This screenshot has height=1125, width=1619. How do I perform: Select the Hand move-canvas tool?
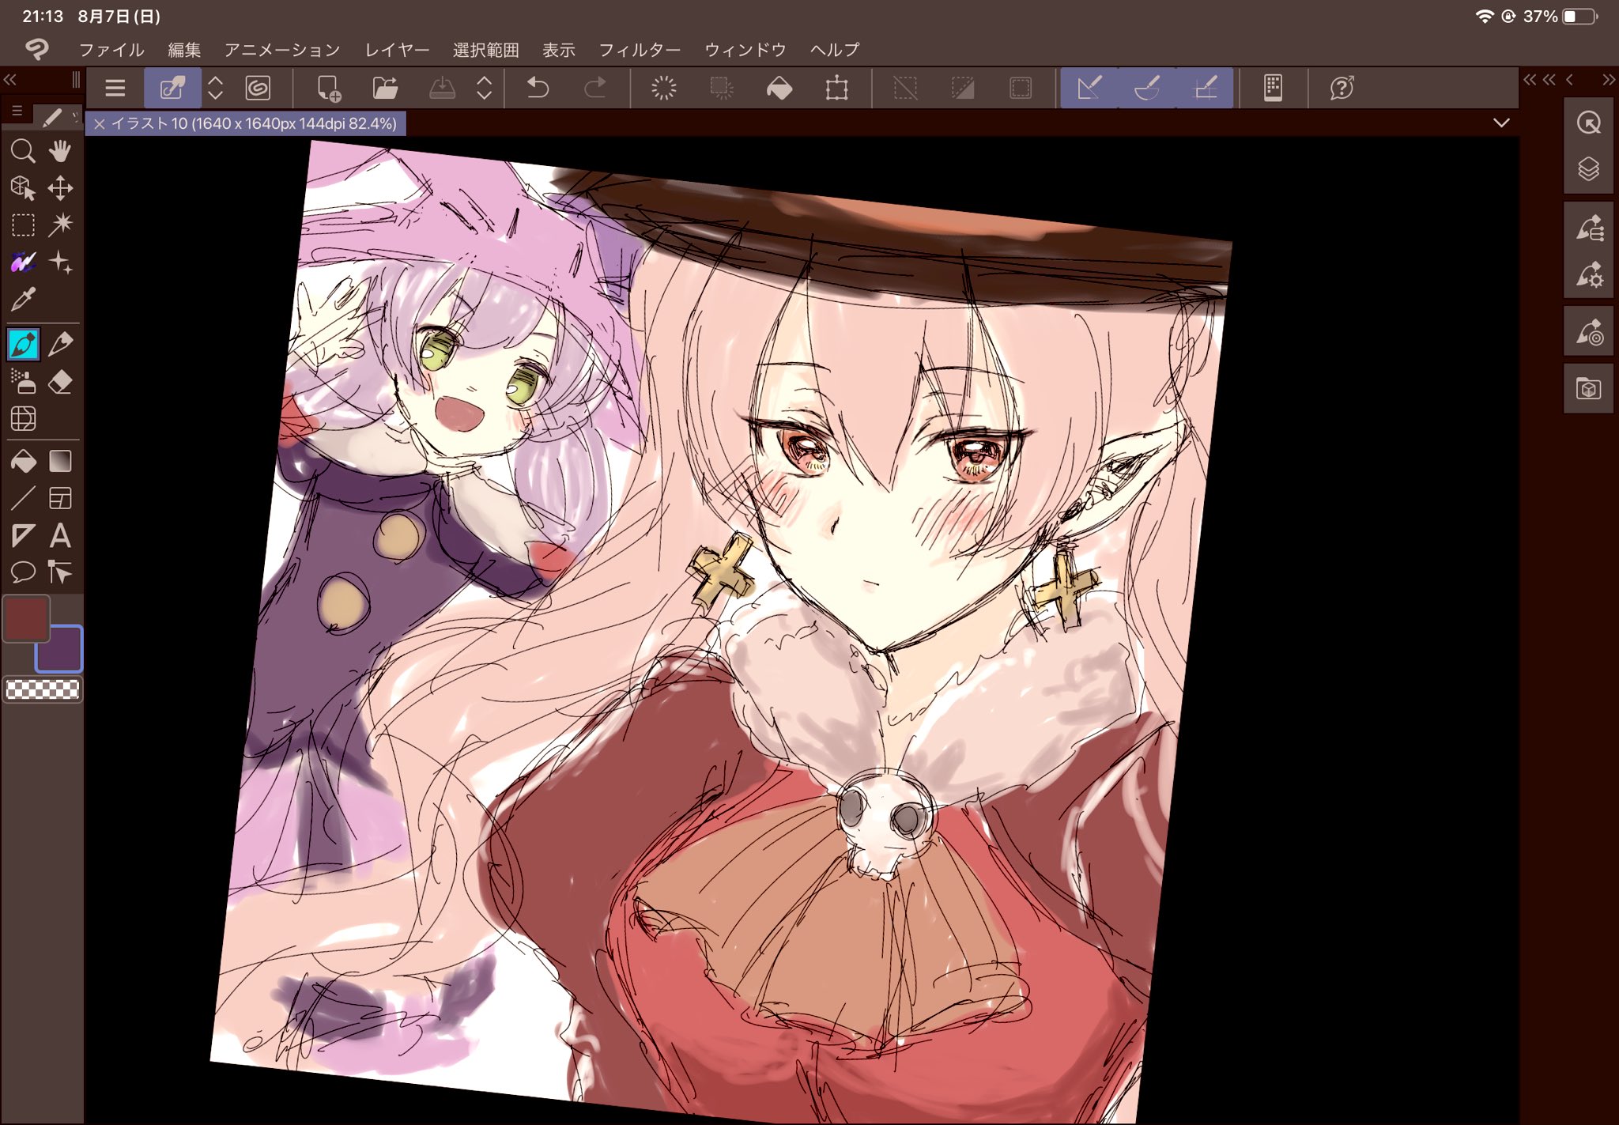[60, 150]
